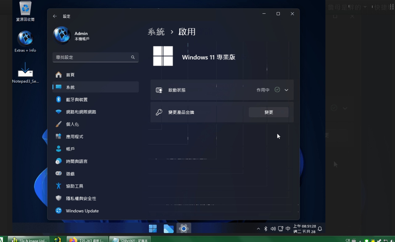Image resolution: width=395 pixels, height=242 pixels.
Task: Open 藍牙與裝置 settings
Action: [x=95, y=100]
